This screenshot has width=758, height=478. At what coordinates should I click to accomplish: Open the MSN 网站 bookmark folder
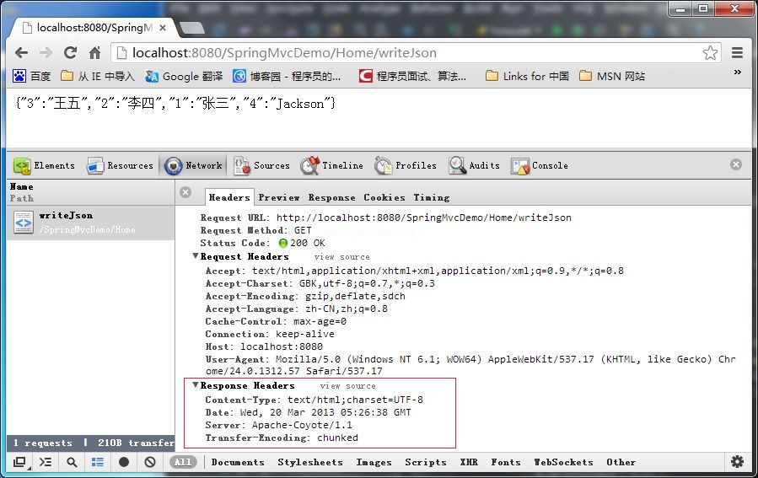click(x=612, y=76)
